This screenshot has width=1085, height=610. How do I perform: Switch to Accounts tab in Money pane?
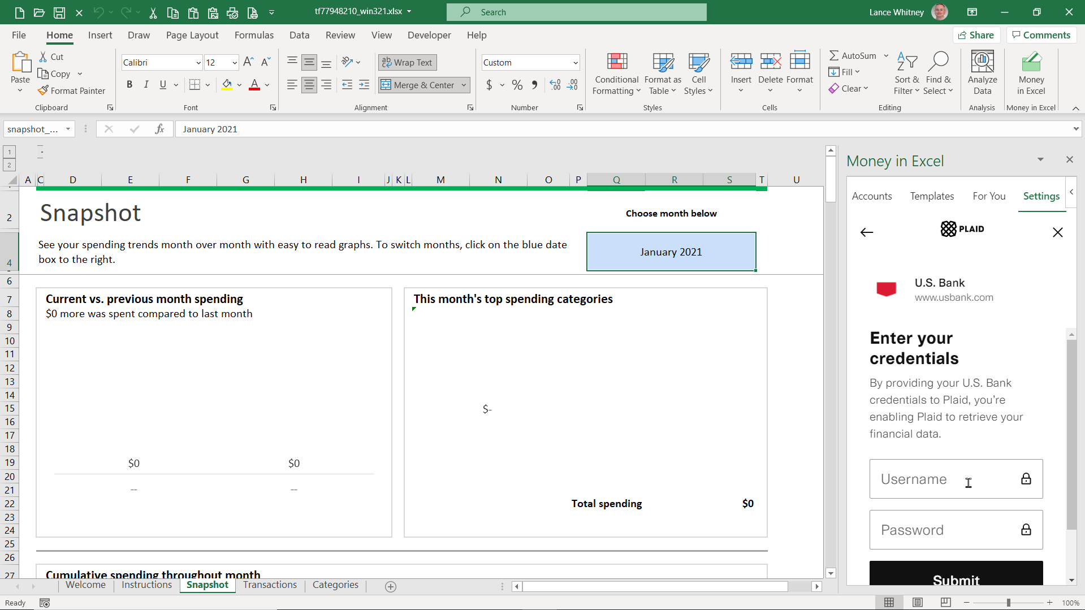click(x=872, y=196)
